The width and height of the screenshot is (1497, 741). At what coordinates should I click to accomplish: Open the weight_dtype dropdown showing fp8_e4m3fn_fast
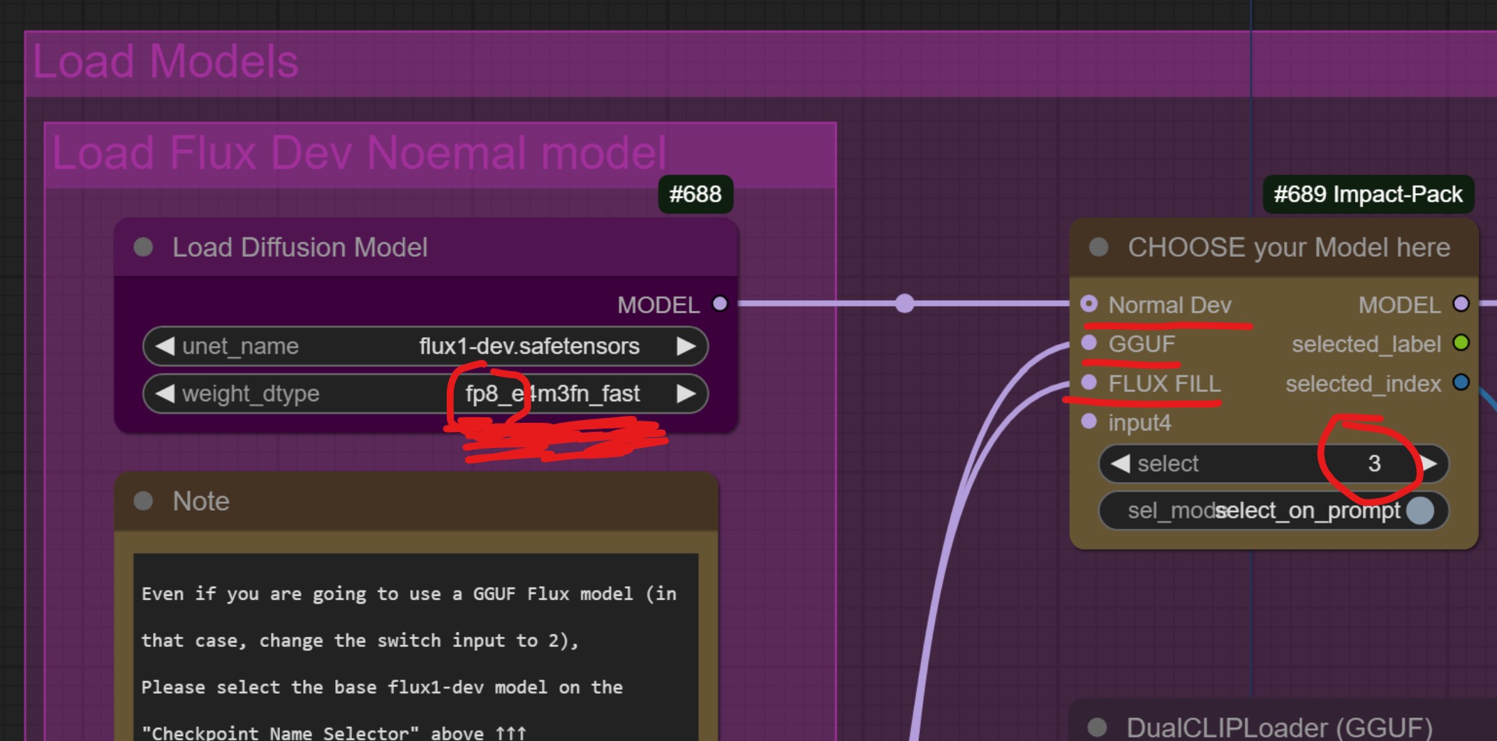[x=425, y=394]
